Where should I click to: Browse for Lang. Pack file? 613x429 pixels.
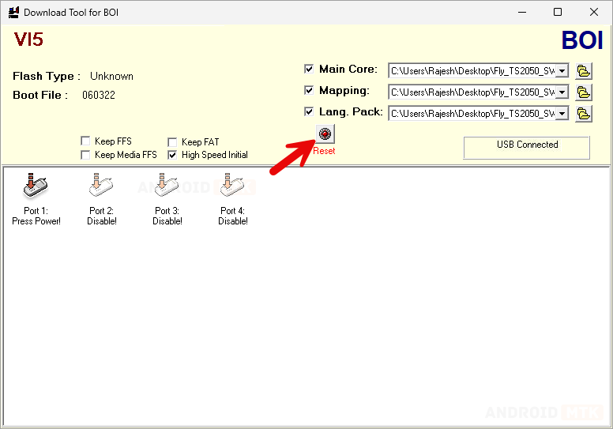click(584, 114)
